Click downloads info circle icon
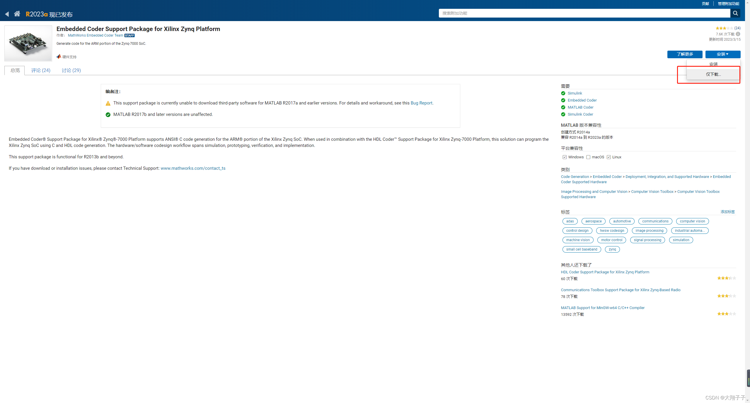The width and height of the screenshot is (750, 403). [x=738, y=34]
